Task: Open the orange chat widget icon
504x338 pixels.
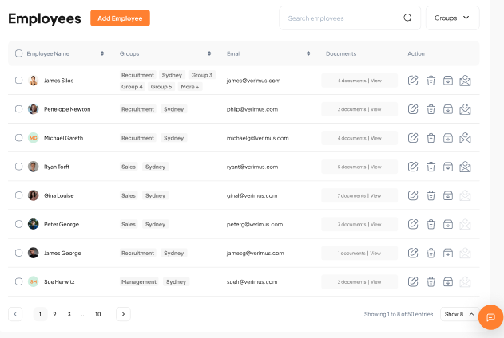Action: click(490, 317)
